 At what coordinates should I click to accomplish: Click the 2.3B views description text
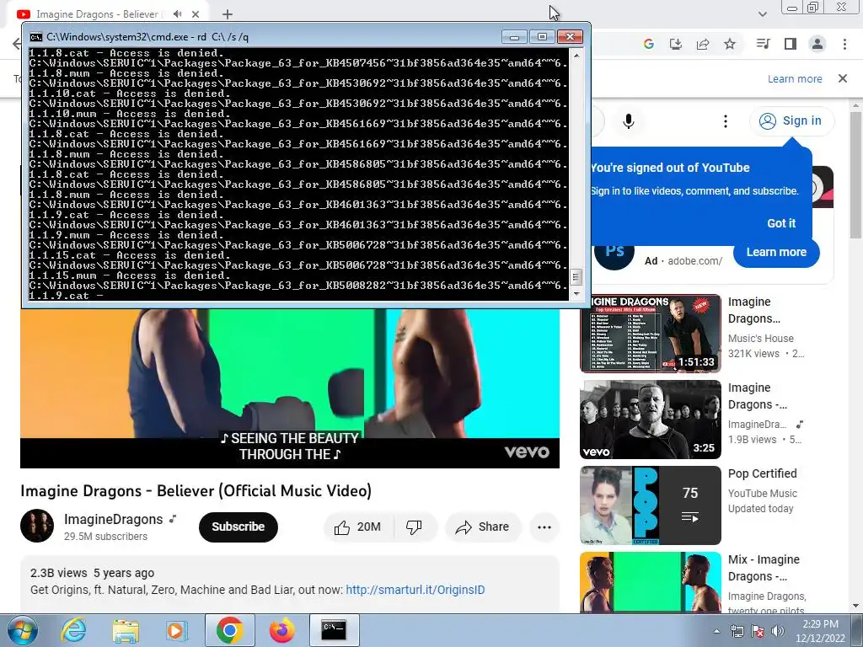(x=58, y=573)
